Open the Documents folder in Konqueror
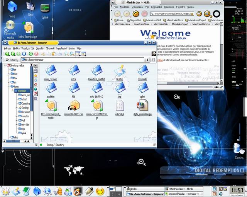 coord(142,73)
